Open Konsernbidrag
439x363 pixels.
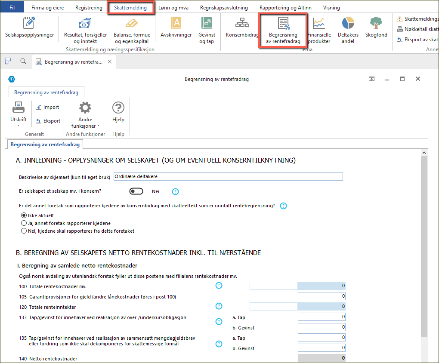tap(242, 27)
